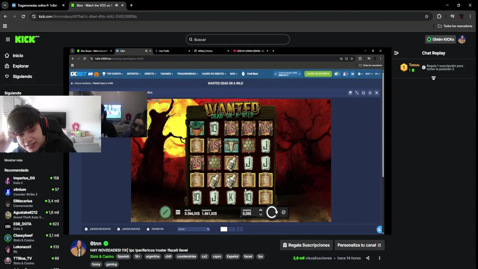Open the media control icon in browser toolbar
Screen dimensions: 478x269
coord(452,16)
